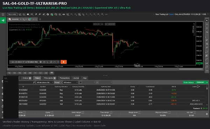The height and width of the screenshot is (129, 210).
Task: Select the Period radio button
Action: [x=61, y=83]
